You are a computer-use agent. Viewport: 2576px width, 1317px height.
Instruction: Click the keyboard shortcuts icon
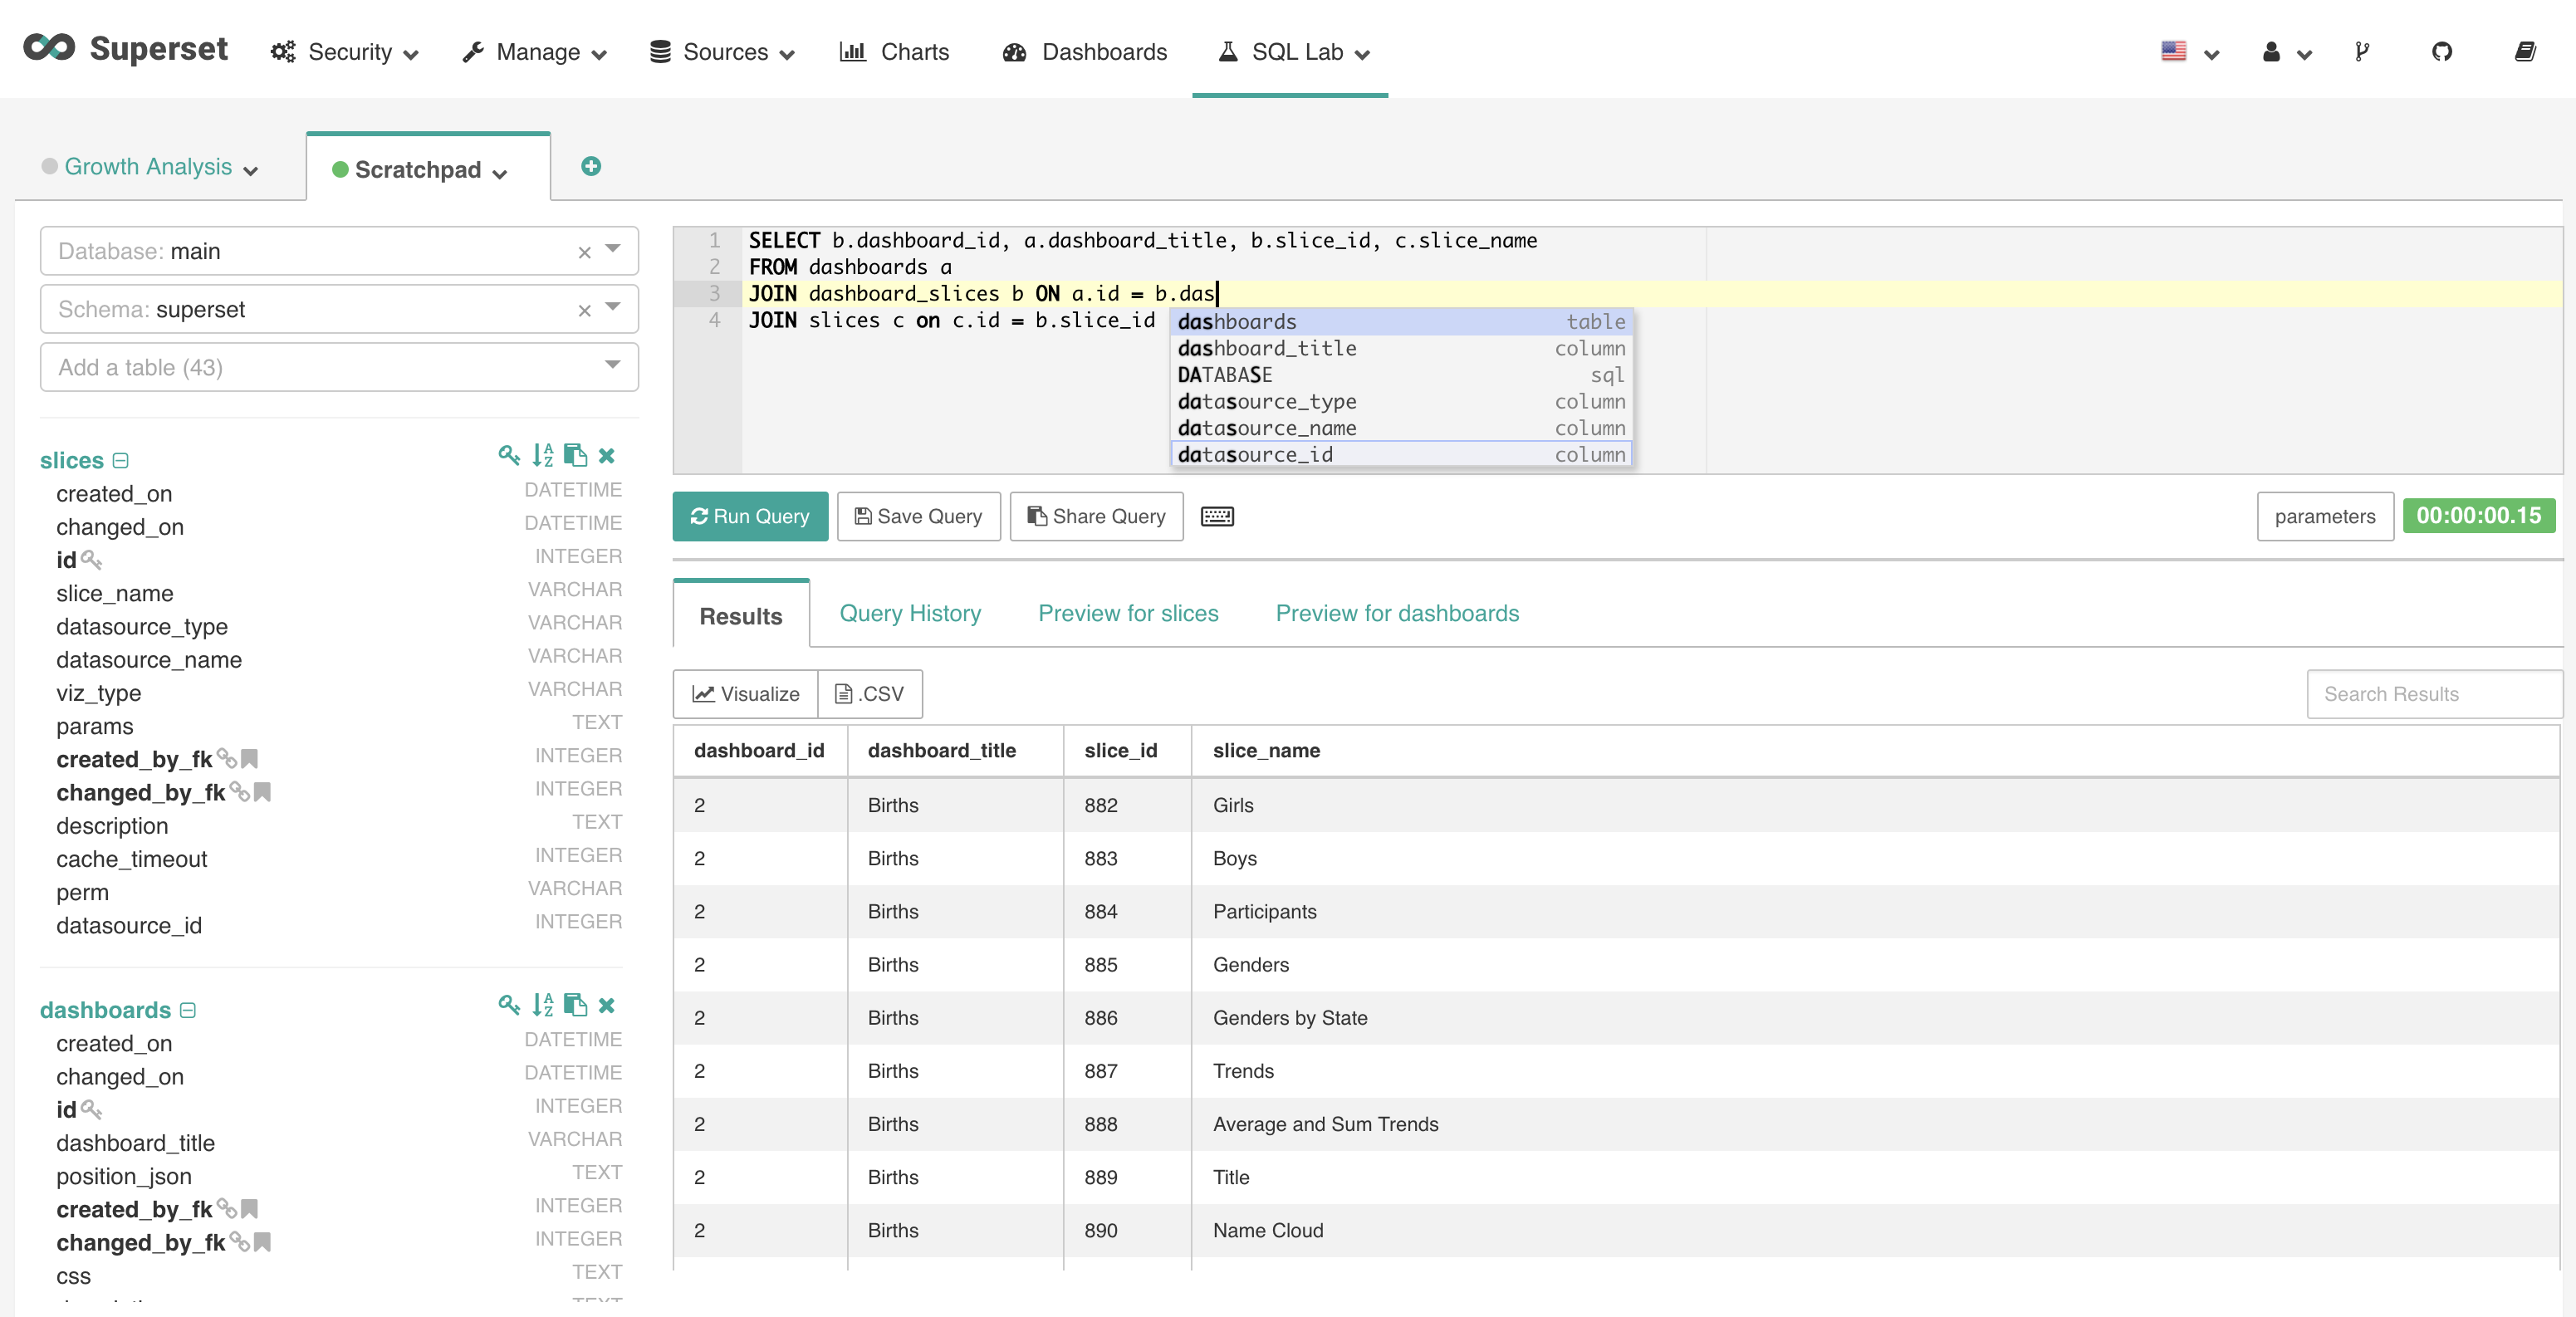click(1216, 516)
